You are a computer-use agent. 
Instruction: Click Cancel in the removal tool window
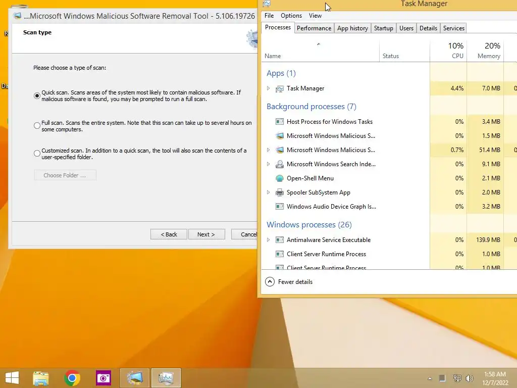click(244, 234)
